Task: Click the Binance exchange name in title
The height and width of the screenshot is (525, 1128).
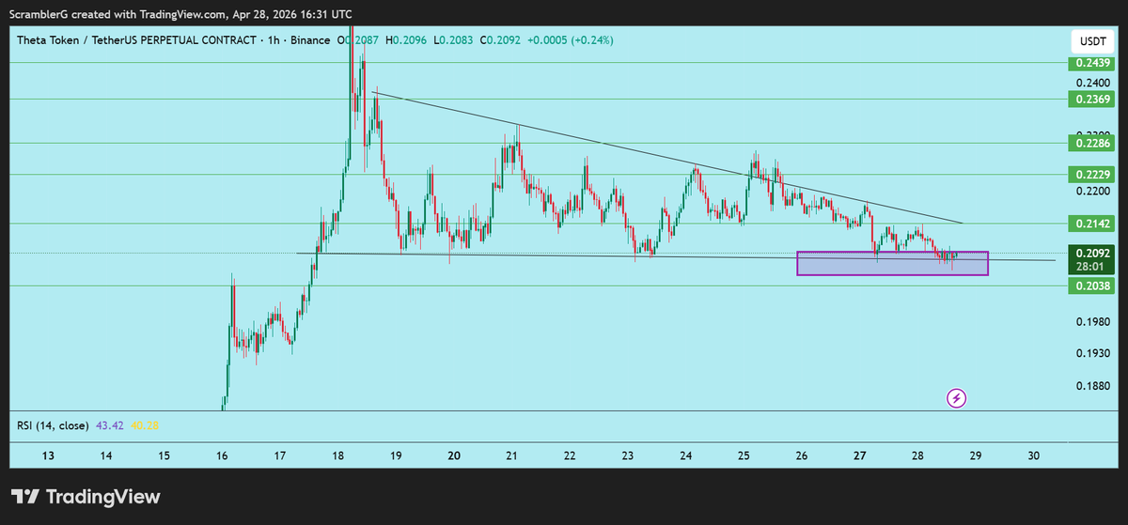Action: (308, 39)
